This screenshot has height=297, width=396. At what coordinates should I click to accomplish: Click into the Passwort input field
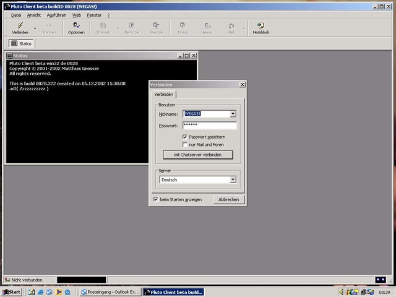click(209, 125)
